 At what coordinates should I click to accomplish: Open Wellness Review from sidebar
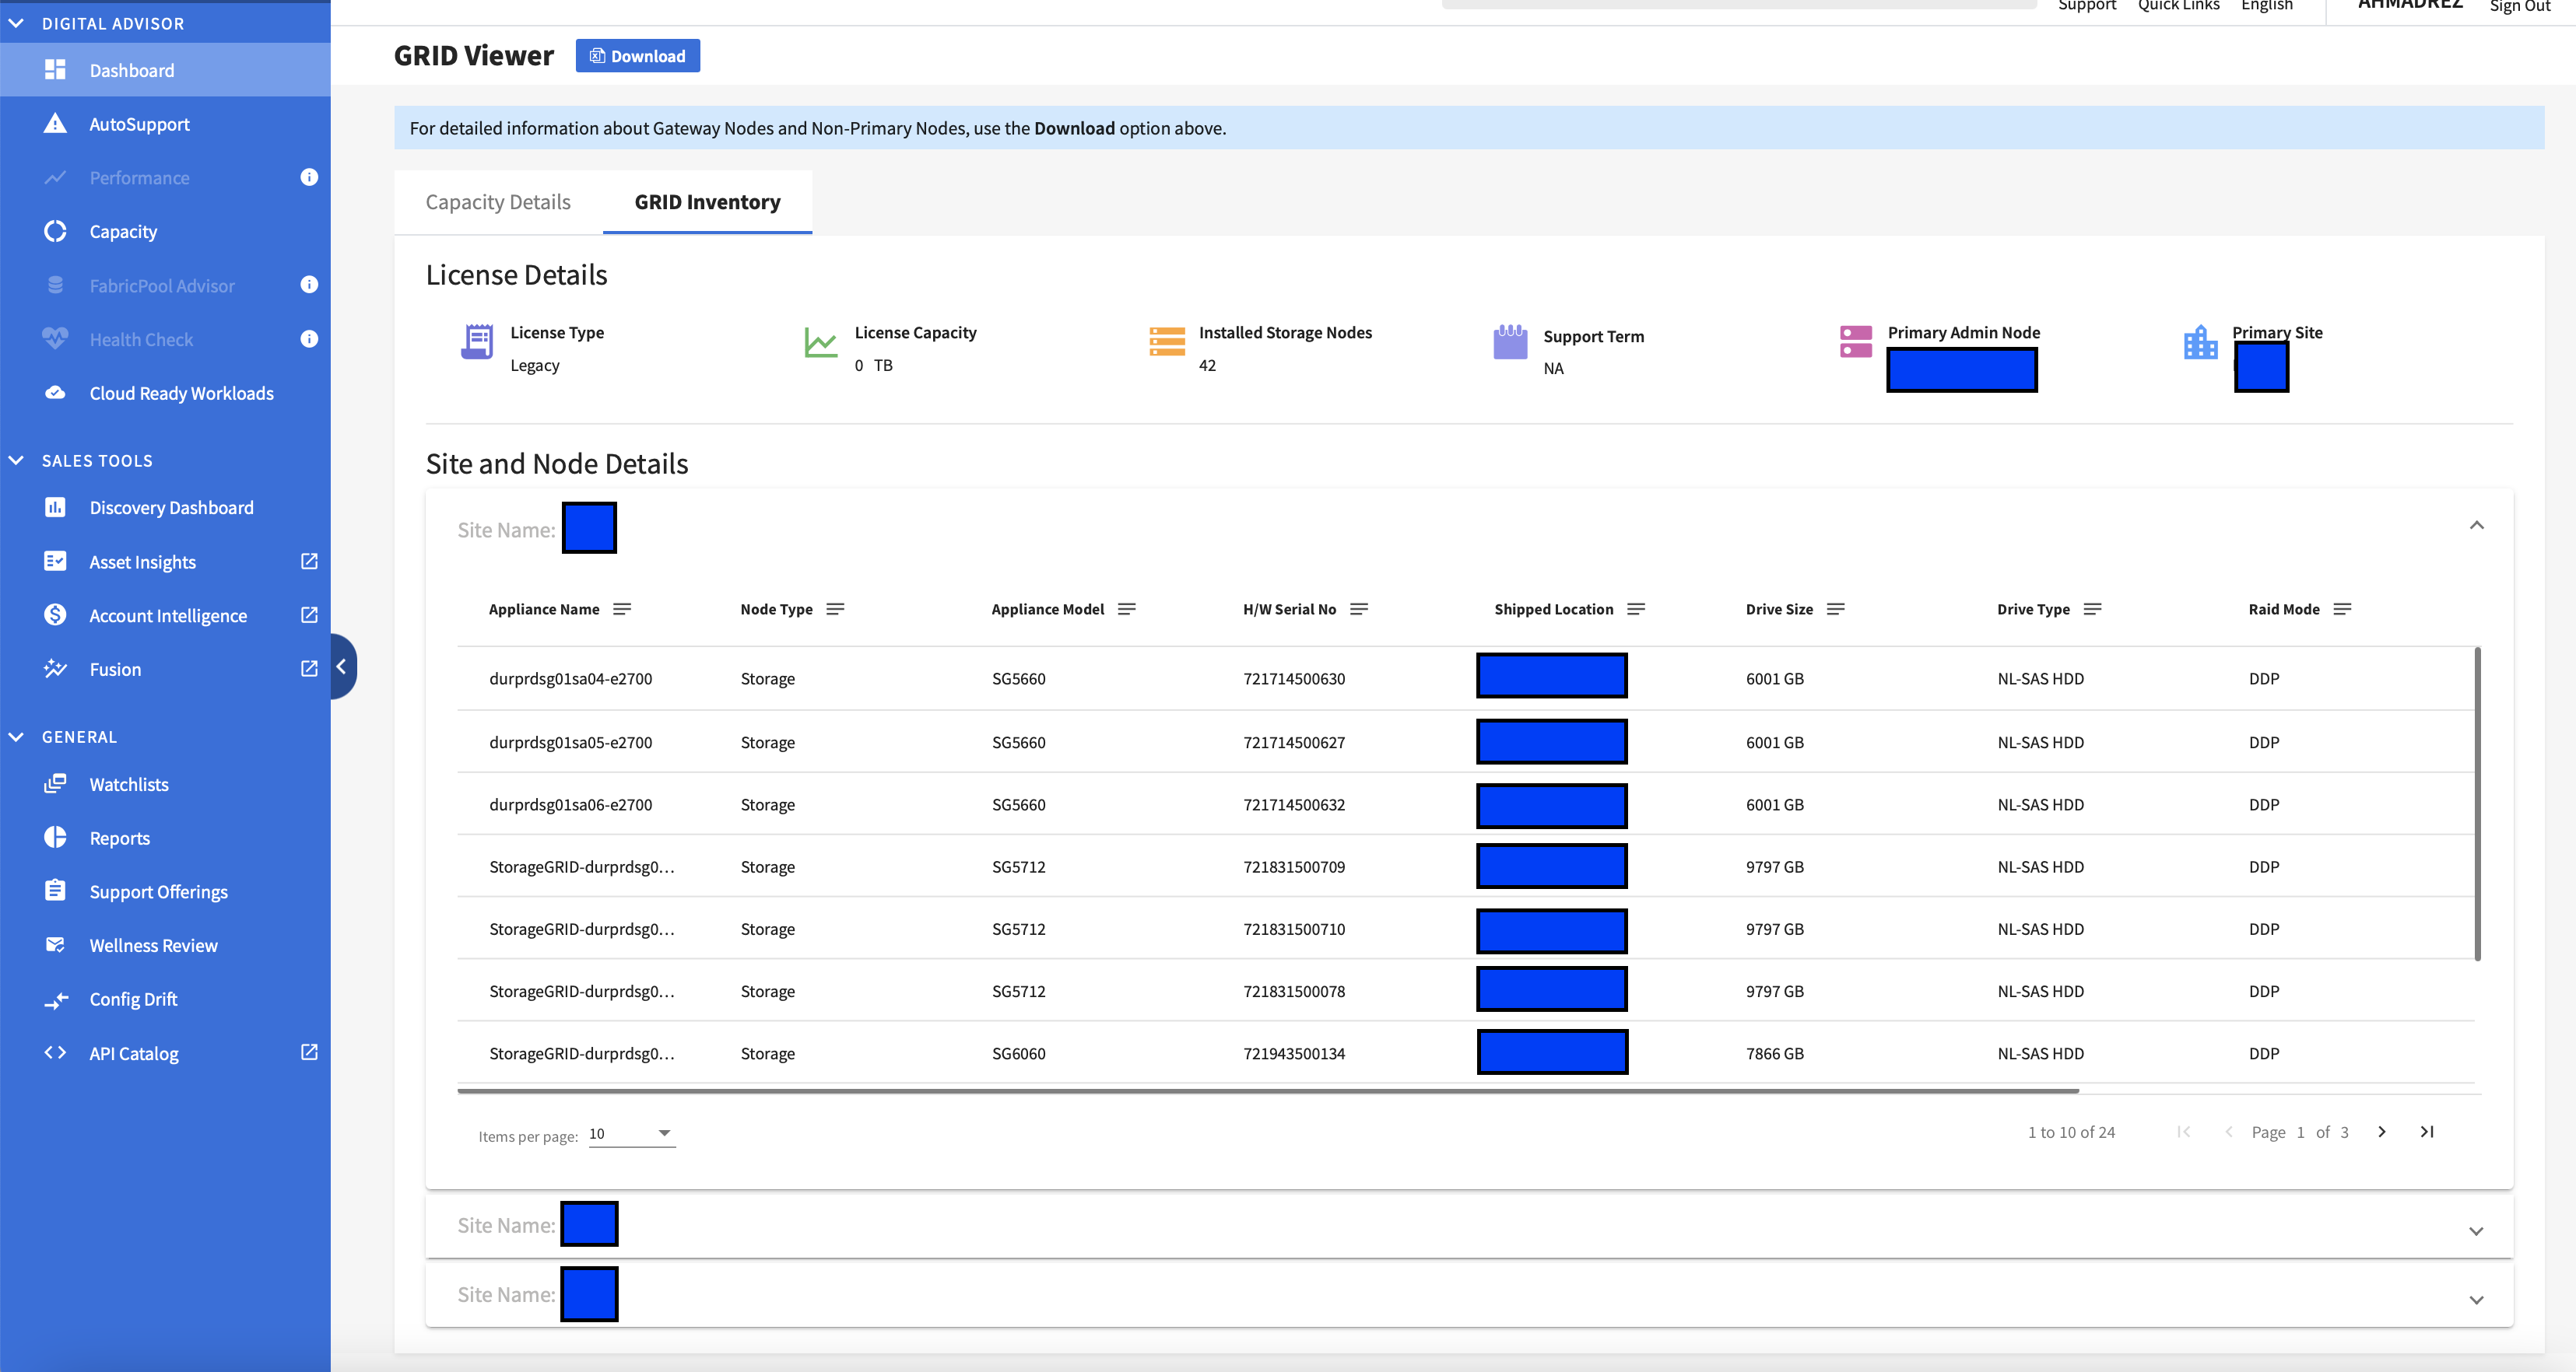[x=153, y=945]
